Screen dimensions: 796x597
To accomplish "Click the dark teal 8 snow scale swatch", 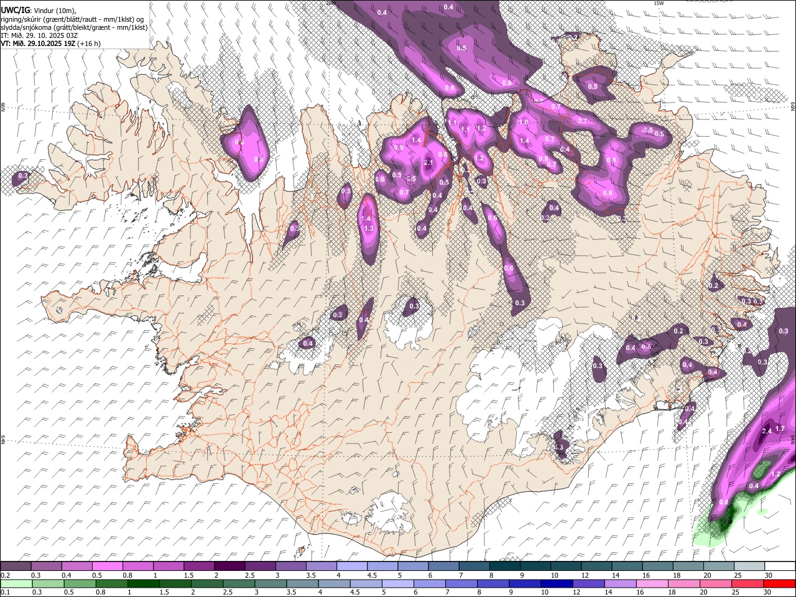I will [505, 567].
